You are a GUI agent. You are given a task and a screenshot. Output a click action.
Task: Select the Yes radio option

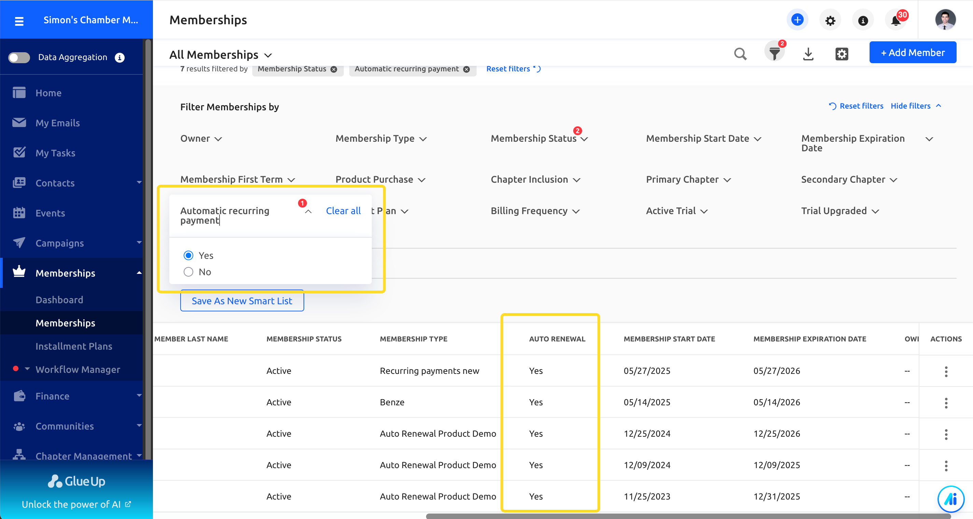(x=188, y=255)
